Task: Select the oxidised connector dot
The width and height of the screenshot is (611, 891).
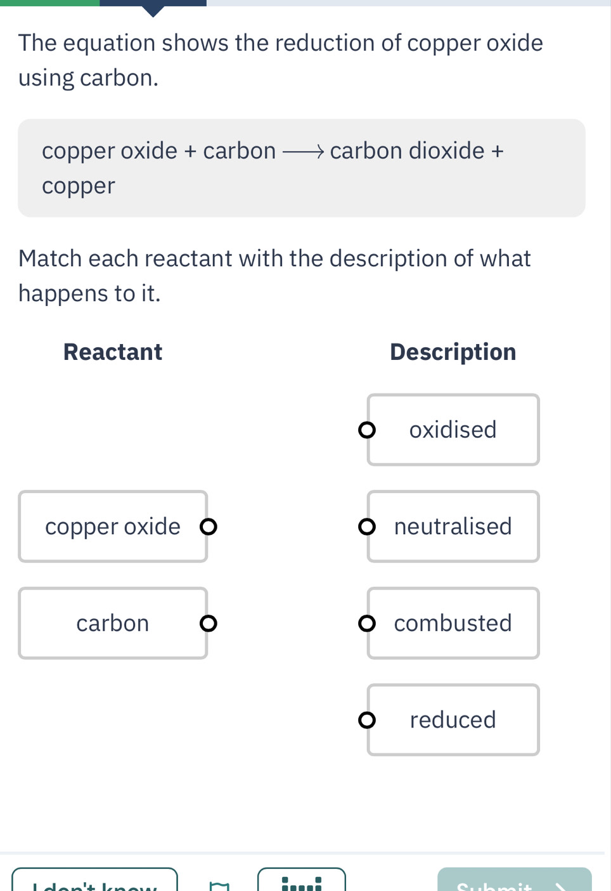Action: (x=367, y=430)
